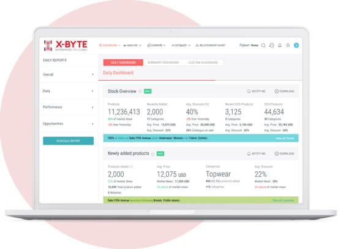The height and width of the screenshot is (249, 357).
Task: Click the OOS Products value 44,634
Action: pyautogui.click(x=274, y=112)
